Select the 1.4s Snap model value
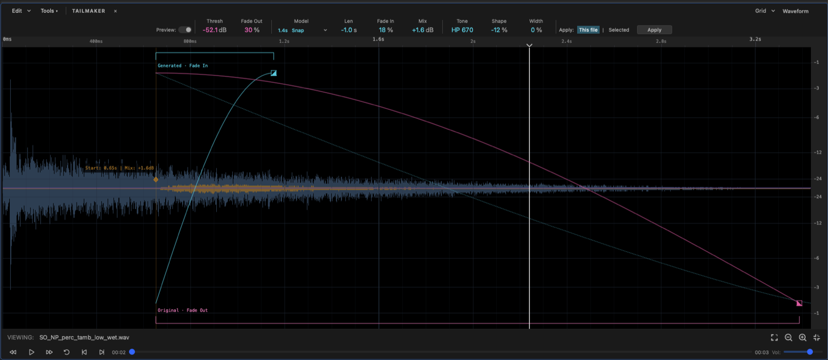 tap(291, 31)
